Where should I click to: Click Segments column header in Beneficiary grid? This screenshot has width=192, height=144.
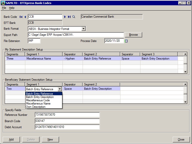tap(15, 84)
